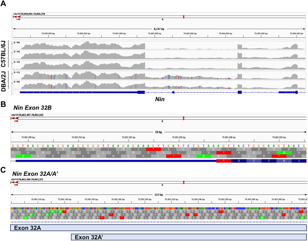308x241 pixels.
Task: Click ruler label 70,059,000 bp
Action: [x=48, y=33]
